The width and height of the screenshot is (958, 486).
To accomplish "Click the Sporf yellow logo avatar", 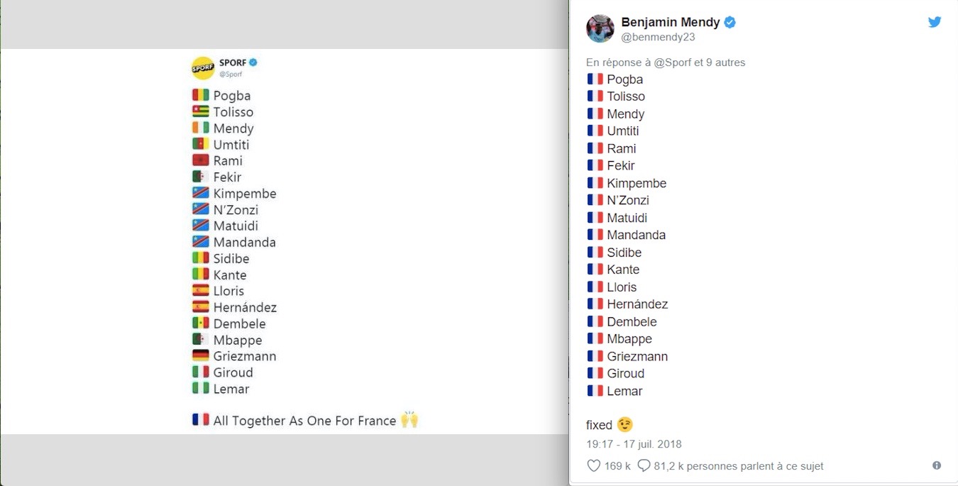I will pos(203,67).
